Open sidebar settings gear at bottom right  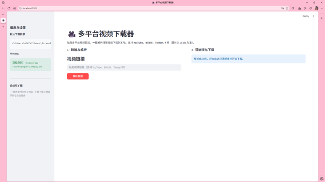(x=322, y=179)
